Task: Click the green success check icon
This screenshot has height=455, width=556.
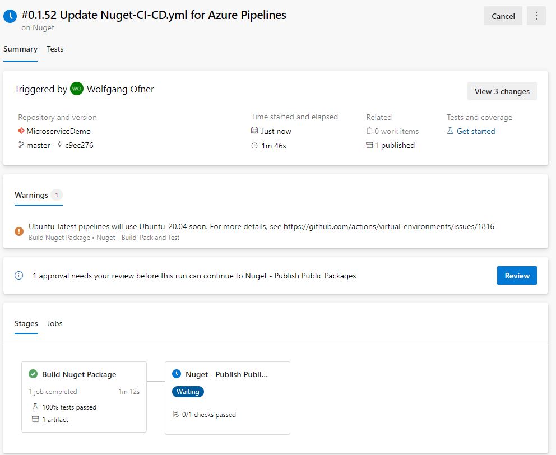Action: click(x=33, y=374)
